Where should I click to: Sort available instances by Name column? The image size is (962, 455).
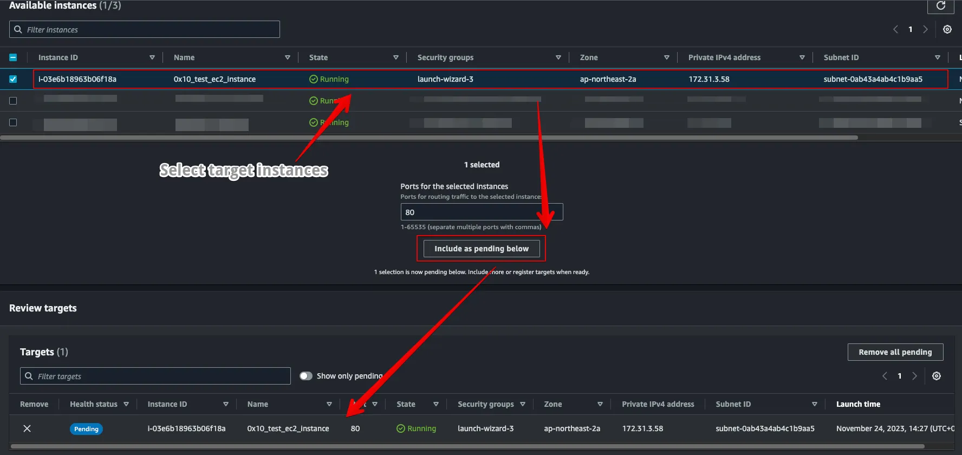click(x=288, y=57)
